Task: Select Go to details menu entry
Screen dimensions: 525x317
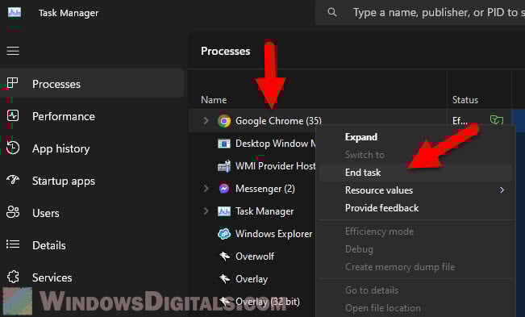Action: click(372, 290)
